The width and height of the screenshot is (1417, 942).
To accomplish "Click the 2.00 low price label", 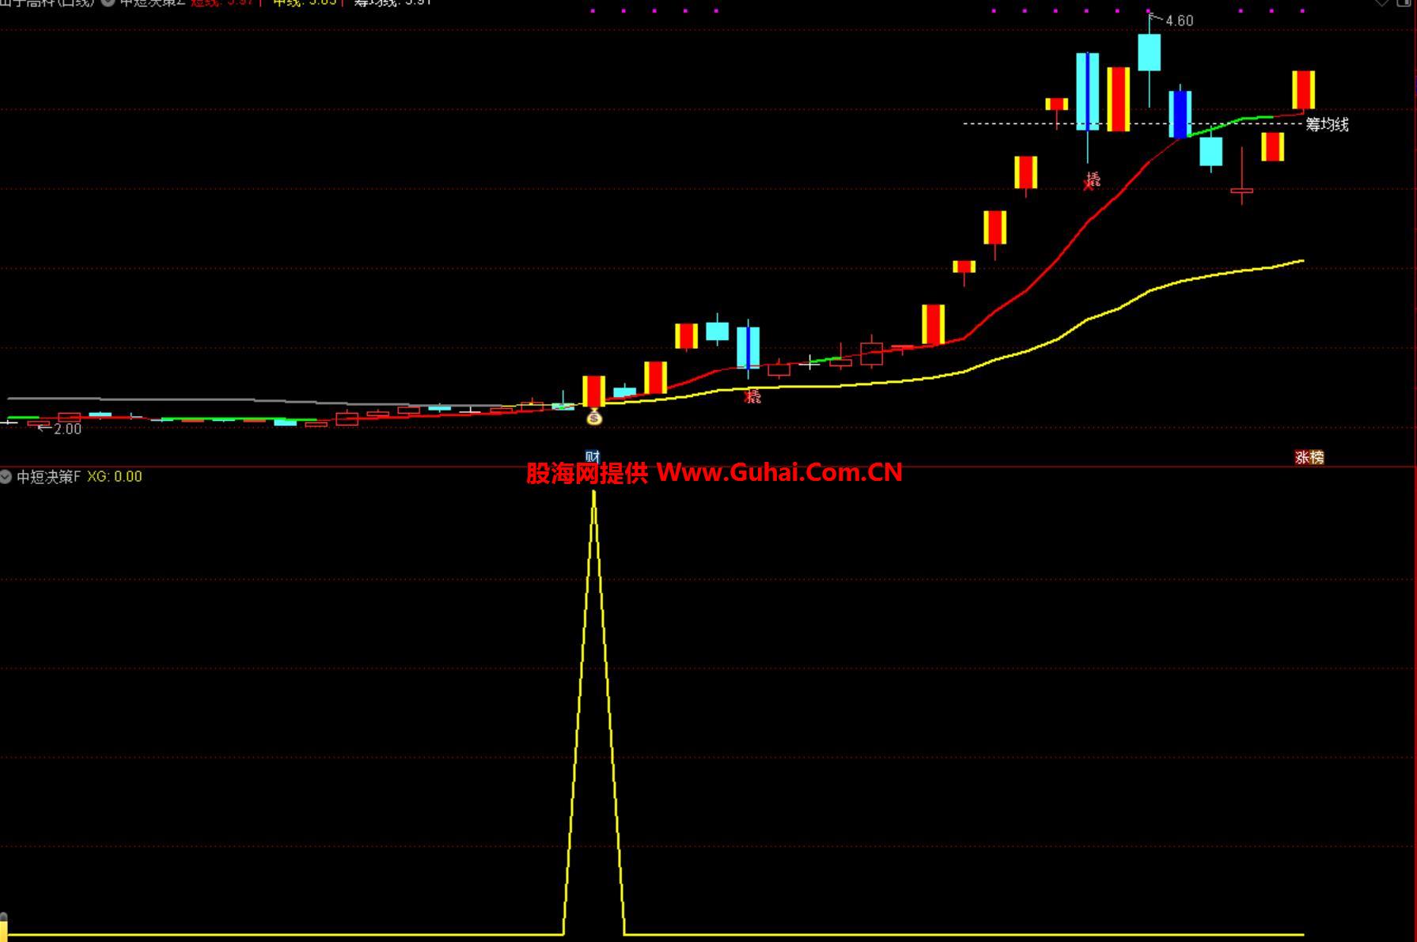I will click(67, 429).
